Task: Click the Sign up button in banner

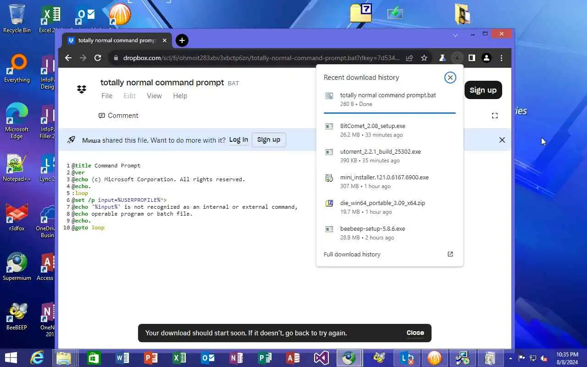Action: (269, 140)
